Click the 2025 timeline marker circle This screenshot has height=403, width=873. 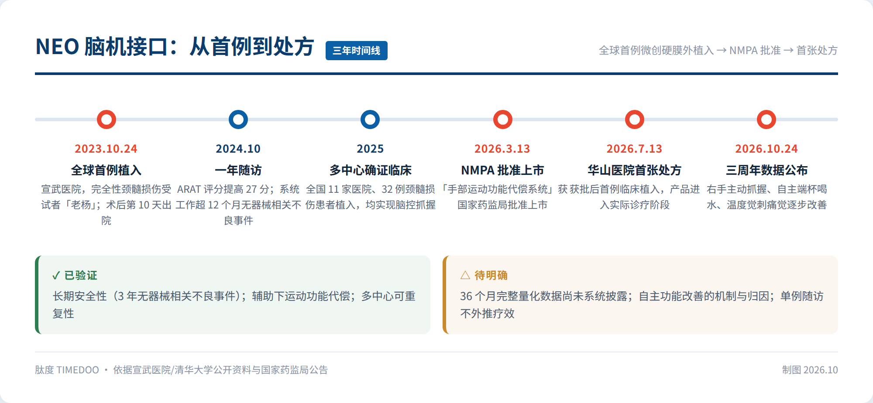tap(370, 120)
